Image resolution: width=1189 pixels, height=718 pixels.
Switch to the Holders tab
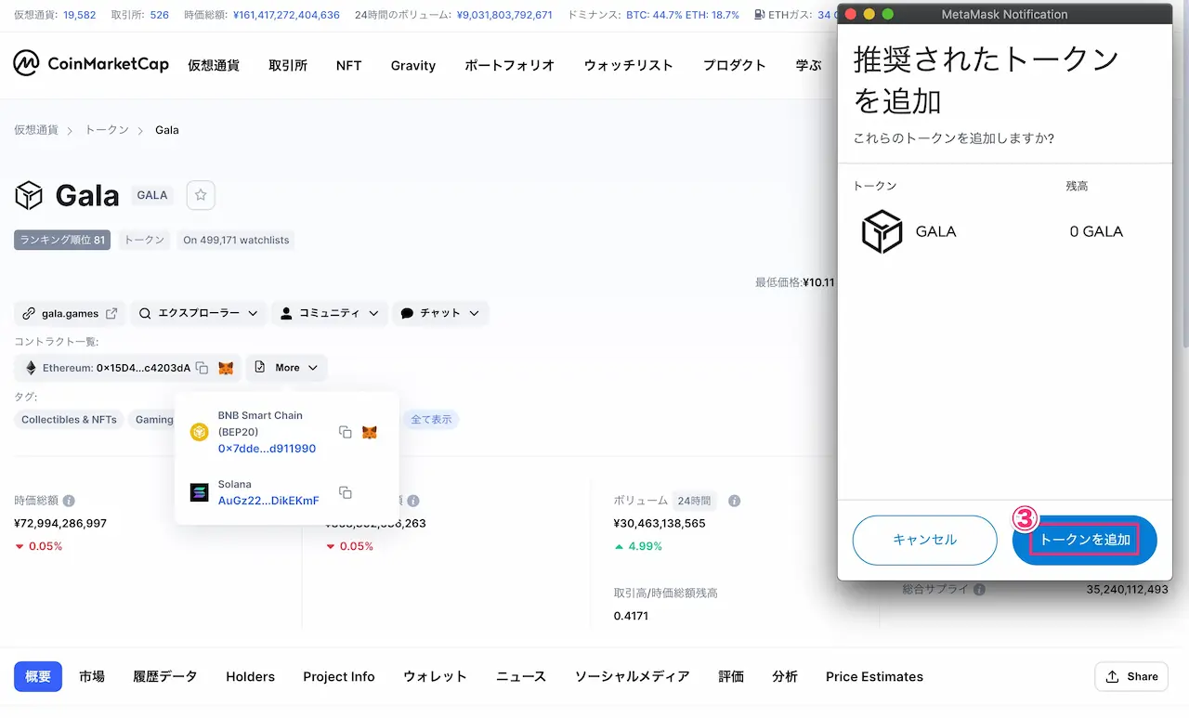click(x=251, y=676)
